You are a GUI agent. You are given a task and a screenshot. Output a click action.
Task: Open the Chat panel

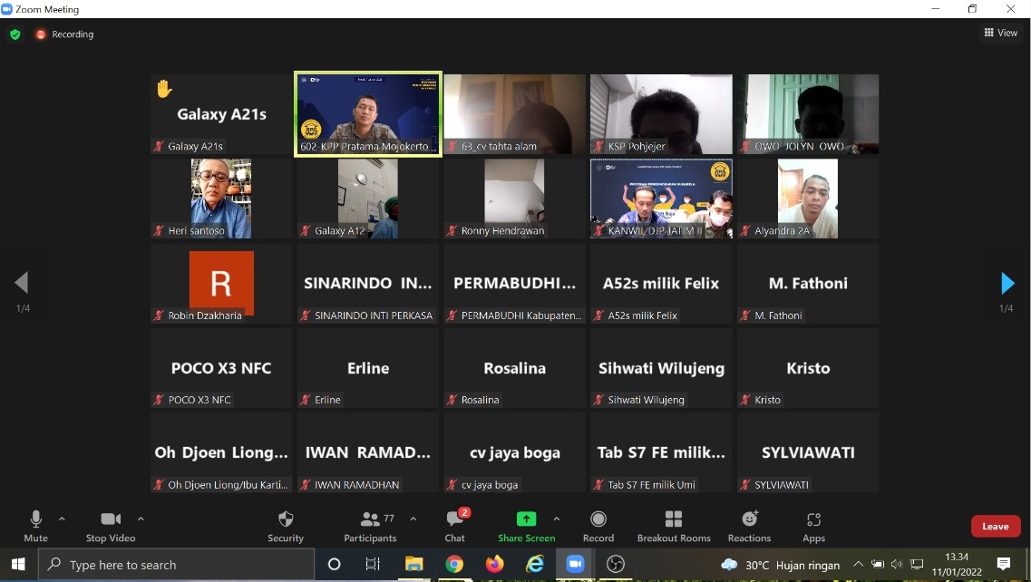(x=455, y=519)
